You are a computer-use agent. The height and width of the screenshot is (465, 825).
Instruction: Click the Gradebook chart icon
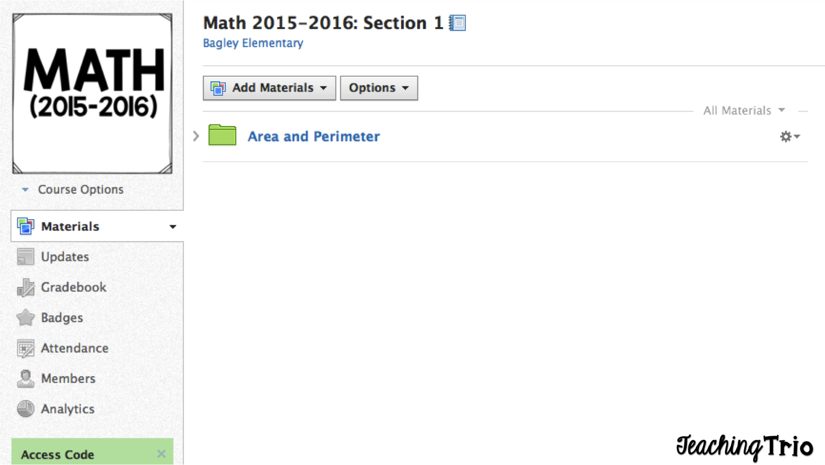coord(25,287)
